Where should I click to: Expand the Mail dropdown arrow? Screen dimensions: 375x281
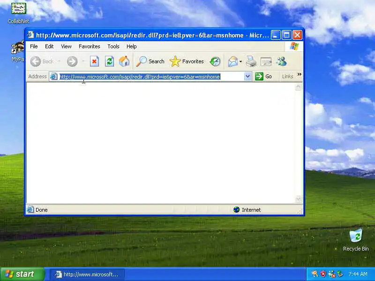click(240, 62)
